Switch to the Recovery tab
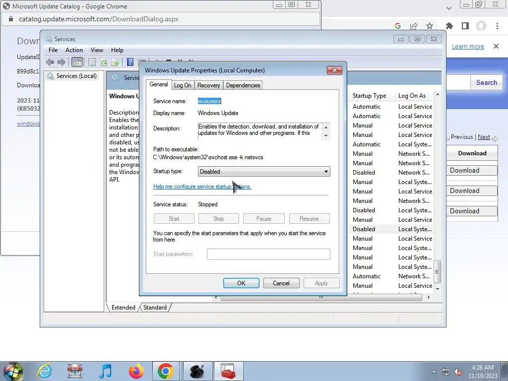The height and width of the screenshot is (381, 508). pyautogui.click(x=209, y=85)
